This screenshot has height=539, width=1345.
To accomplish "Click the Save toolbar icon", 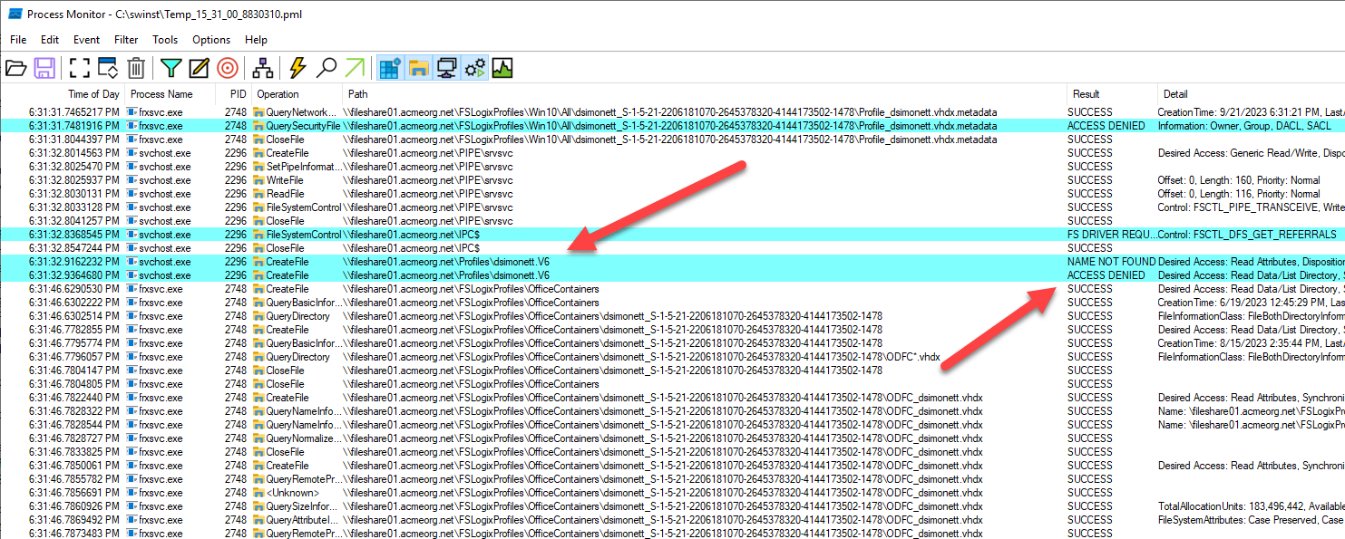I will coord(44,67).
